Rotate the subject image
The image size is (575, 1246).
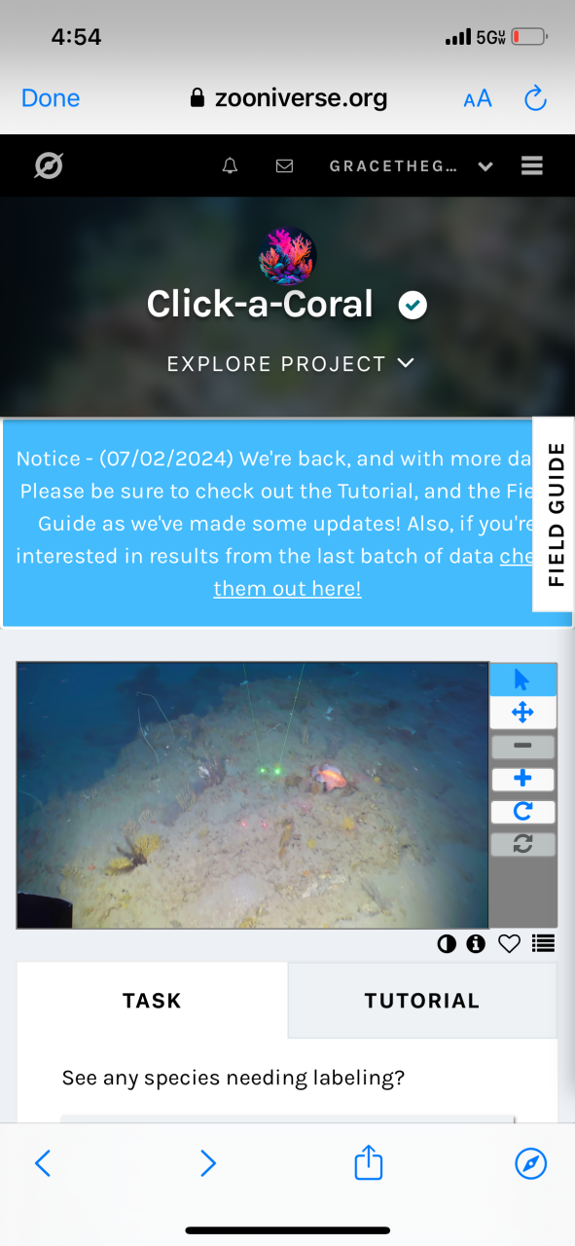522,812
